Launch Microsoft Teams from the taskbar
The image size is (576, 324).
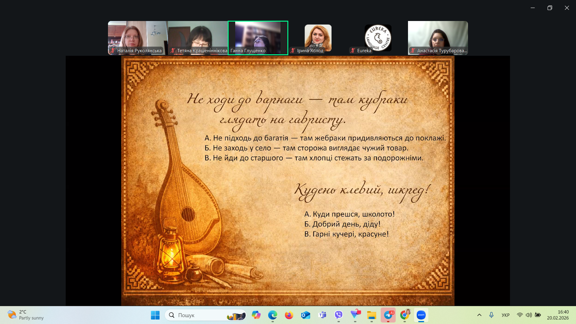[x=322, y=315]
